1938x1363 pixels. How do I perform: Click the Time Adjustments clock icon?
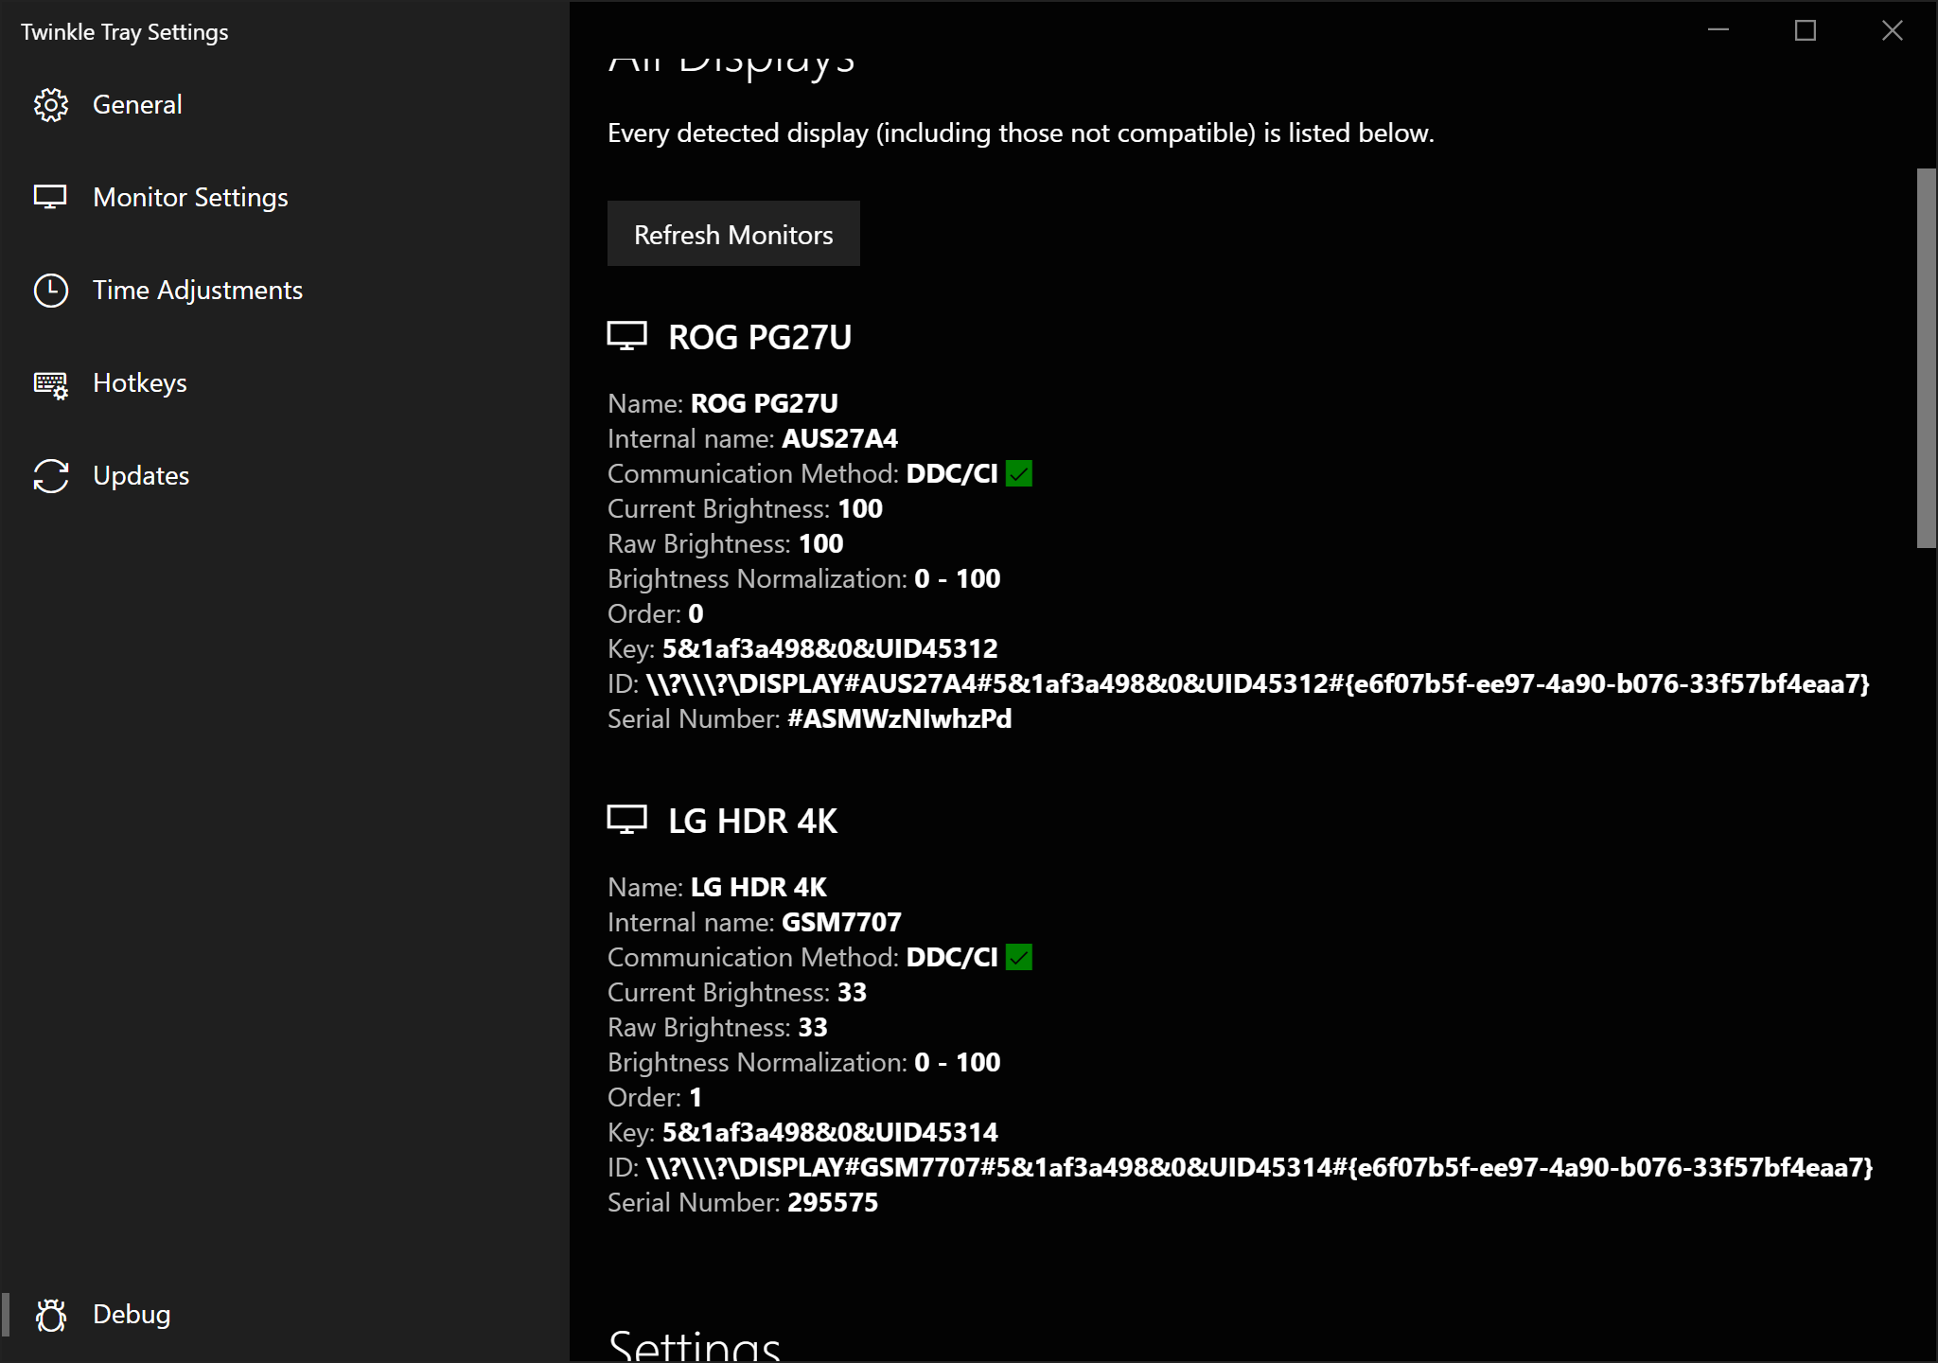coord(51,291)
